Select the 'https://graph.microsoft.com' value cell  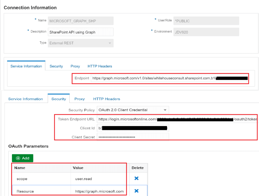click(x=100, y=191)
